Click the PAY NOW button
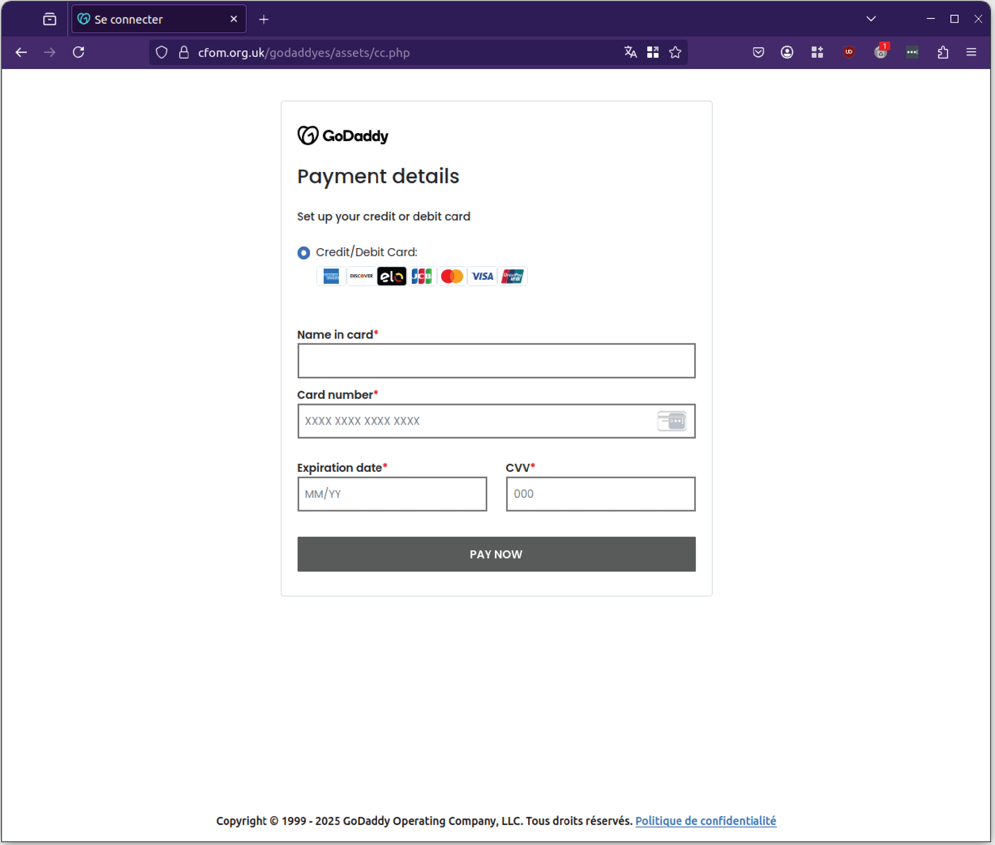Viewport: 995px width, 845px height. pyautogui.click(x=496, y=554)
